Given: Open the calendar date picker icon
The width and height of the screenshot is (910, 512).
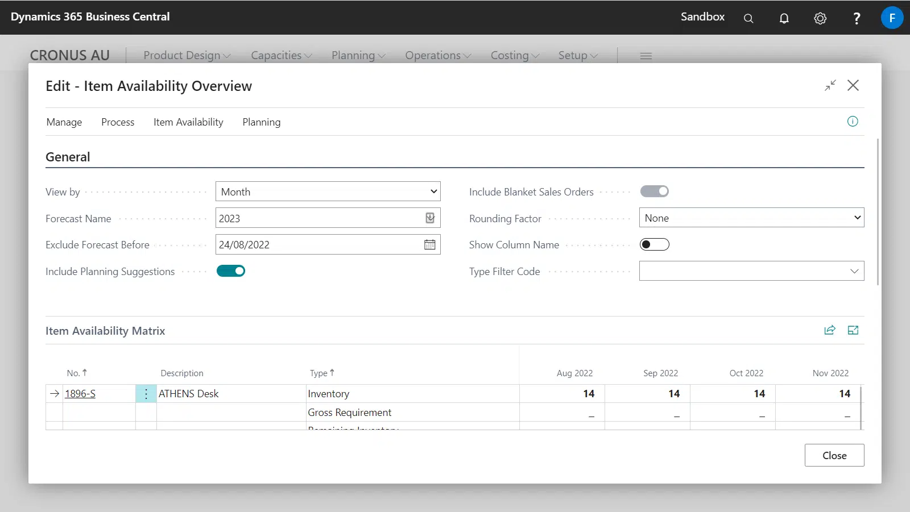Looking at the screenshot, I should (x=430, y=245).
